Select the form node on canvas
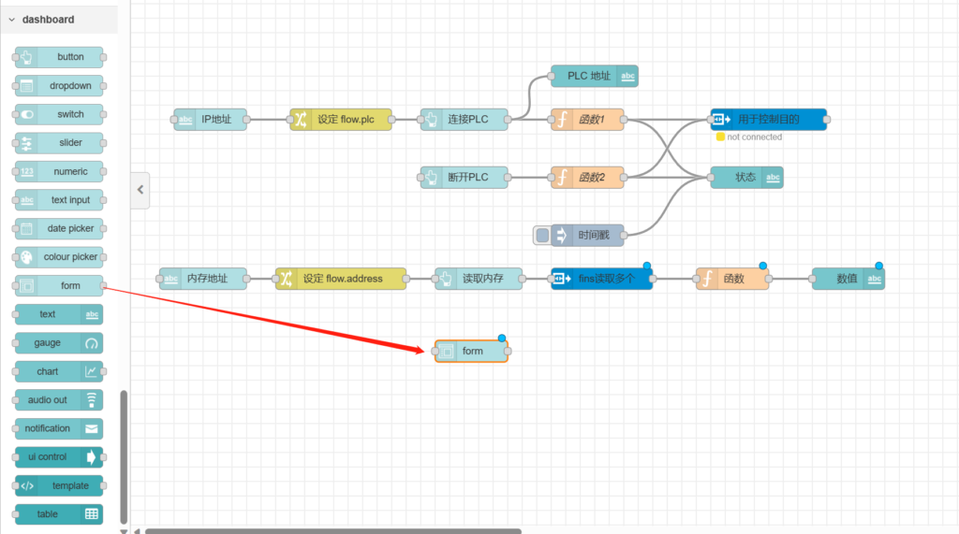The image size is (959, 534). pos(471,352)
